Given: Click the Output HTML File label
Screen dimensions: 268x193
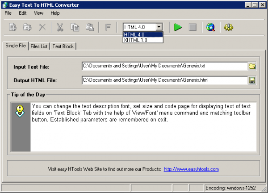Looking at the screenshot, I should pos(35,80).
